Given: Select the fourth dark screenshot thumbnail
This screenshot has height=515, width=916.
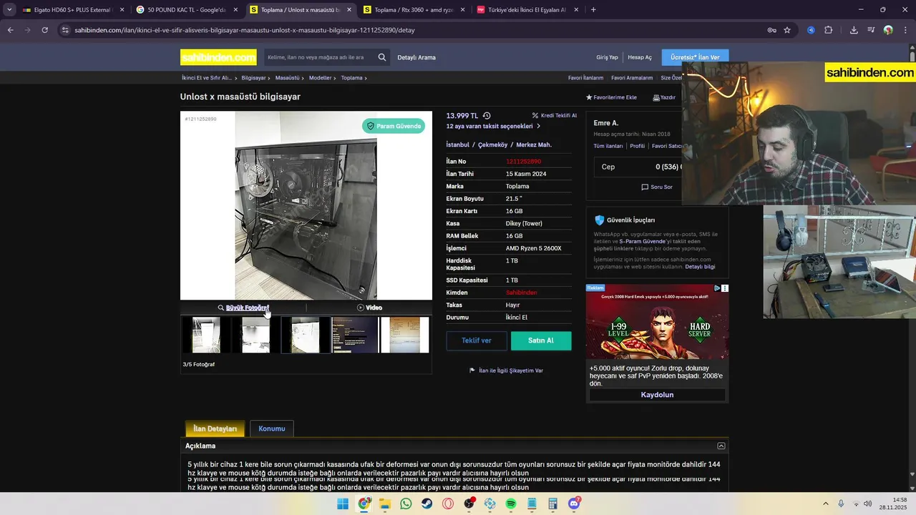Looking at the screenshot, I should [x=355, y=335].
